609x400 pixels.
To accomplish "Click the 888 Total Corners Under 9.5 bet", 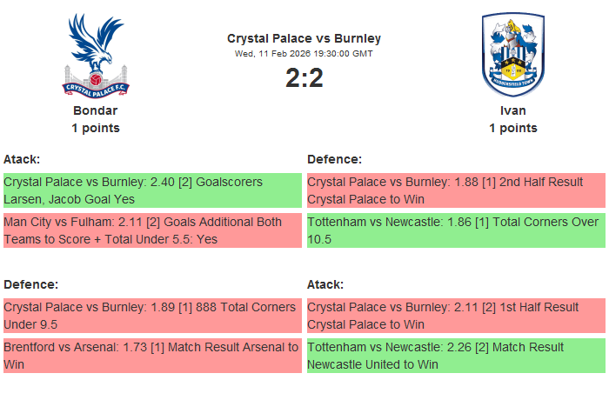I will tap(152, 316).
